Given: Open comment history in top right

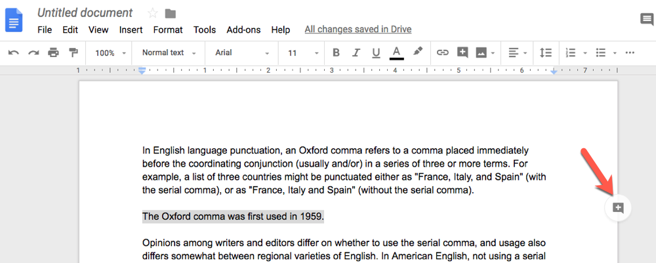Looking at the screenshot, I should (x=647, y=19).
